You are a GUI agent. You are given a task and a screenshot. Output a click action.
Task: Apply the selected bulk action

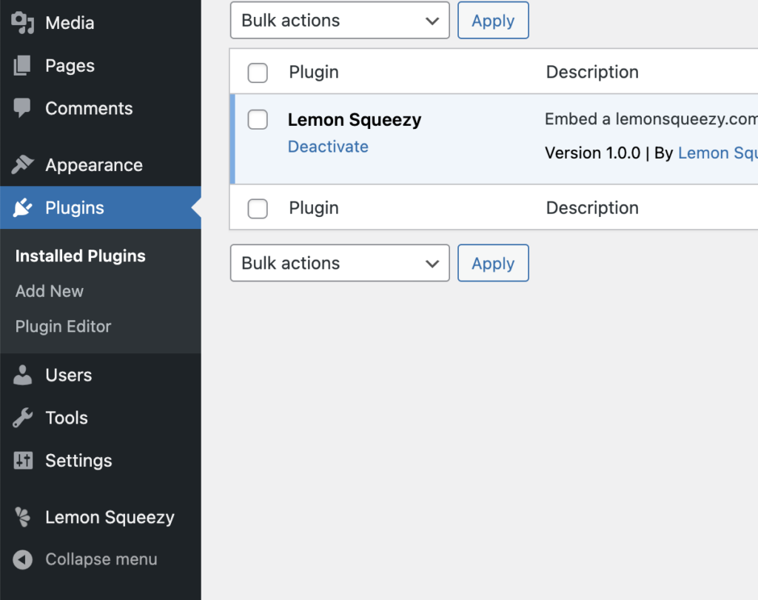point(493,20)
